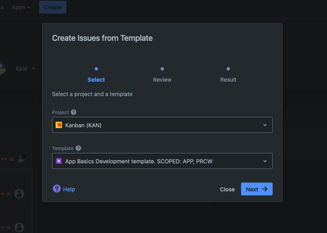The width and height of the screenshot is (327, 233).
Task: Close the Create Issues dialog via Close
Action: (x=227, y=189)
